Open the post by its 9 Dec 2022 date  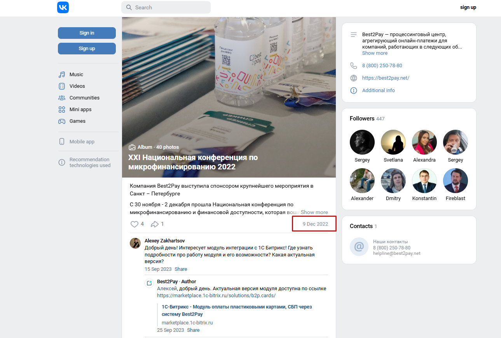[314, 224]
